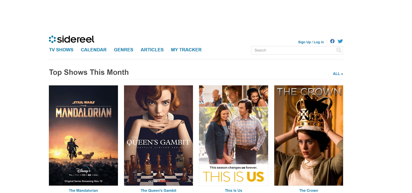Click the Sign Up link

tap(304, 42)
